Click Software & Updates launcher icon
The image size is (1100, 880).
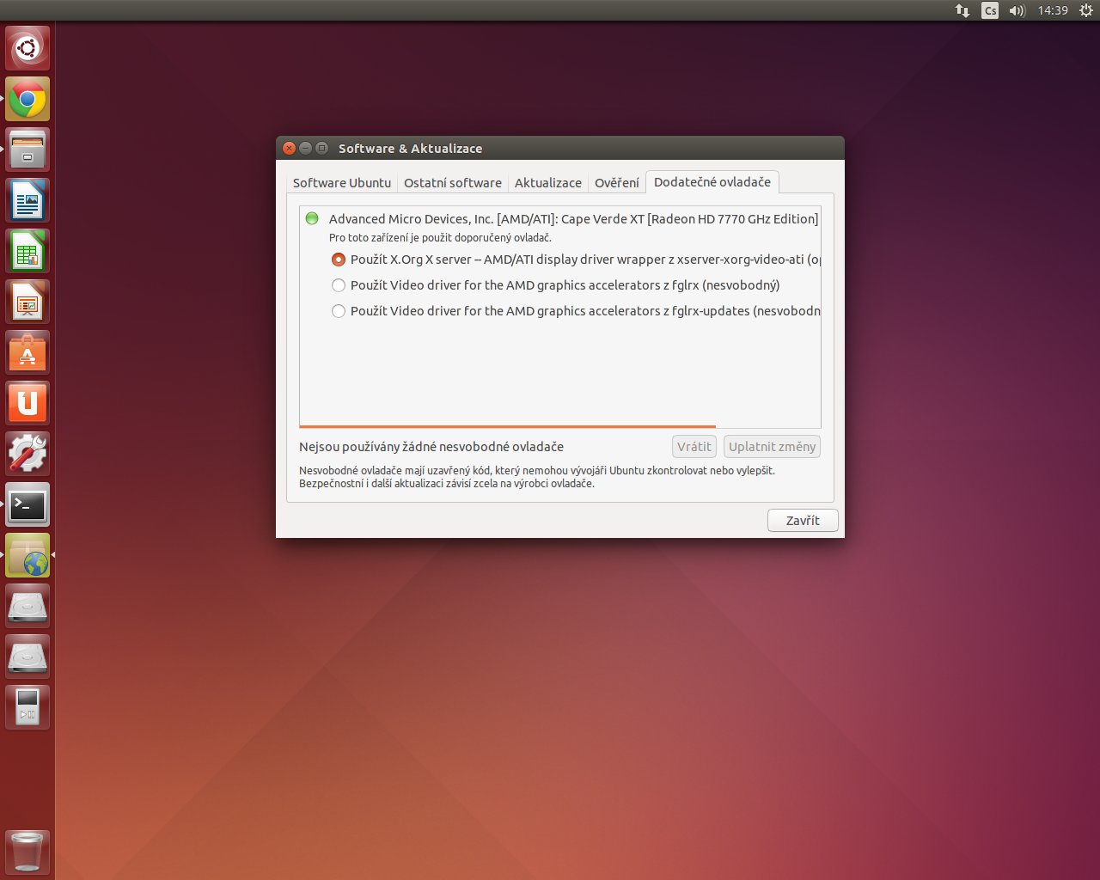pos(27,555)
